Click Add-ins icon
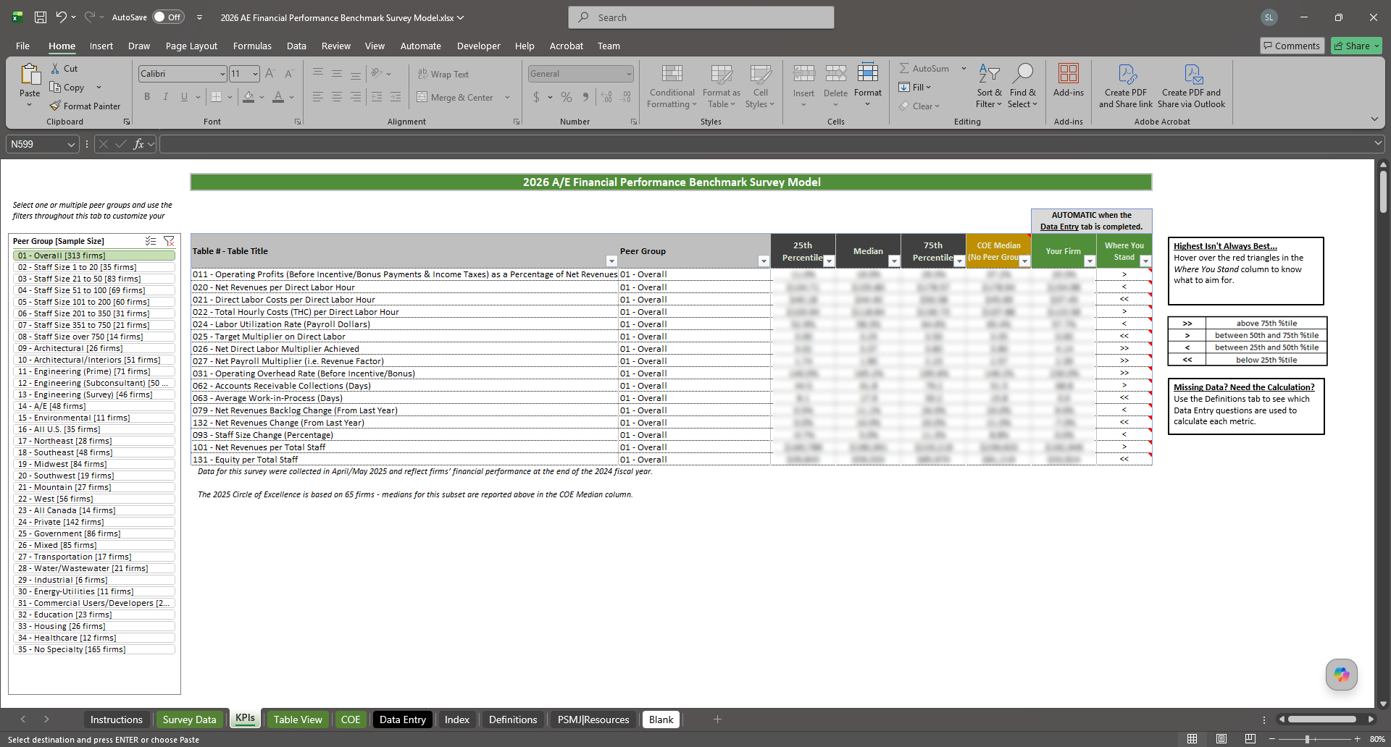 1069,74
